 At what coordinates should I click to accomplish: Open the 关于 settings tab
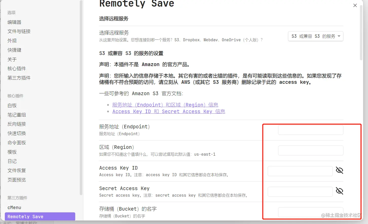point(12,59)
